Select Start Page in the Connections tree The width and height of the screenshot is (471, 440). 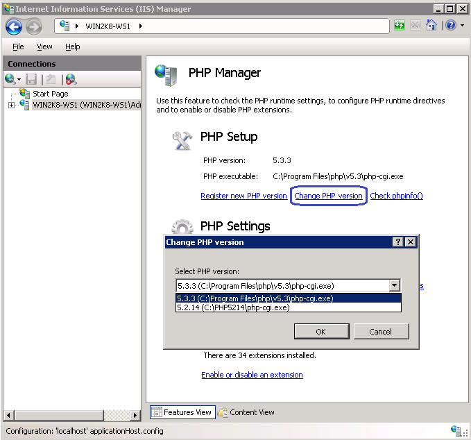[x=50, y=94]
